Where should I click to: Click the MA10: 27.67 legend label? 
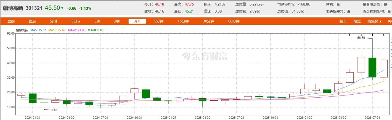[x=57, y=30]
